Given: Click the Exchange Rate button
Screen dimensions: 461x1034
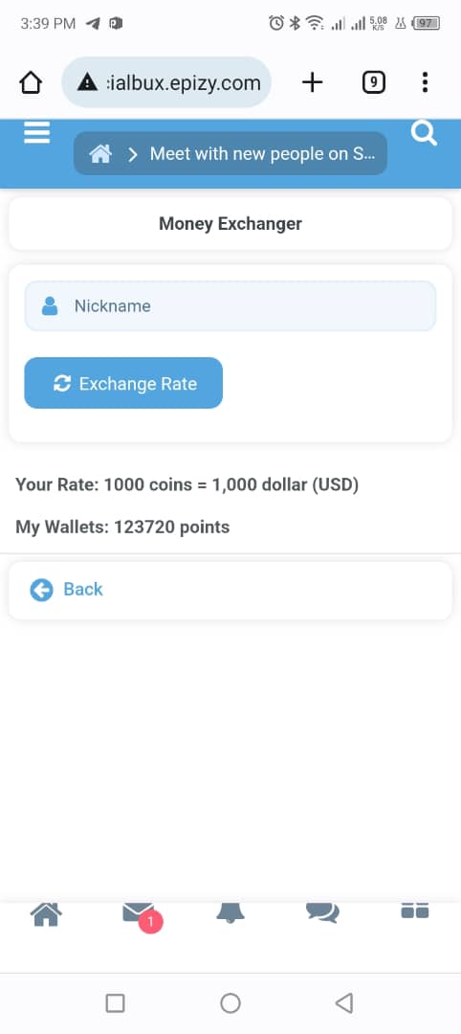Looking at the screenshot, I should click(123, 383).
